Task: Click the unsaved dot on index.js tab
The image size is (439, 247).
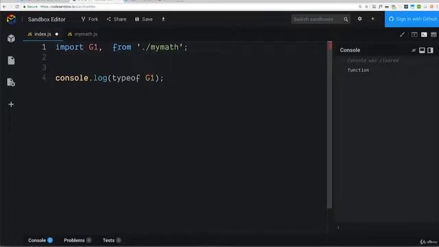Action: pos(56,34)
